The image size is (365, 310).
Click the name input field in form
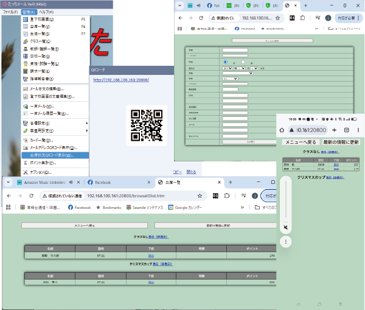point(235,51)
